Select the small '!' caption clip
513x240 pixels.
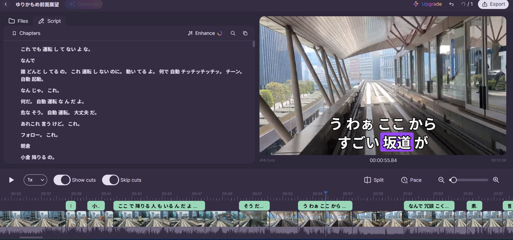click(71, 206)
